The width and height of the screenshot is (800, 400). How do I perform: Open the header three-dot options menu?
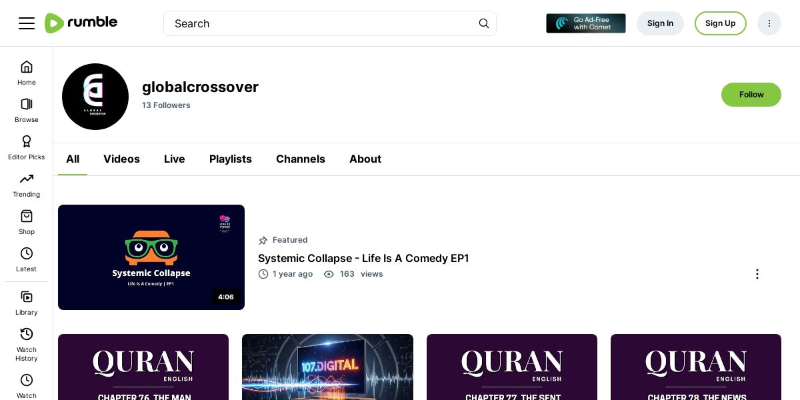click(769, 23)
